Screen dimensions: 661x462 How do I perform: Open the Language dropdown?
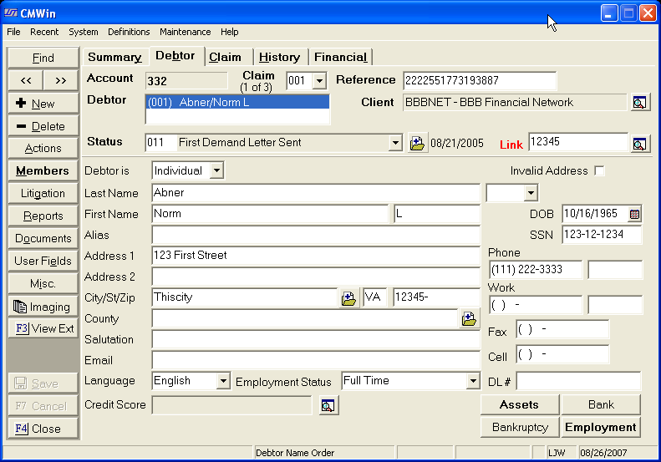[222, 381]
